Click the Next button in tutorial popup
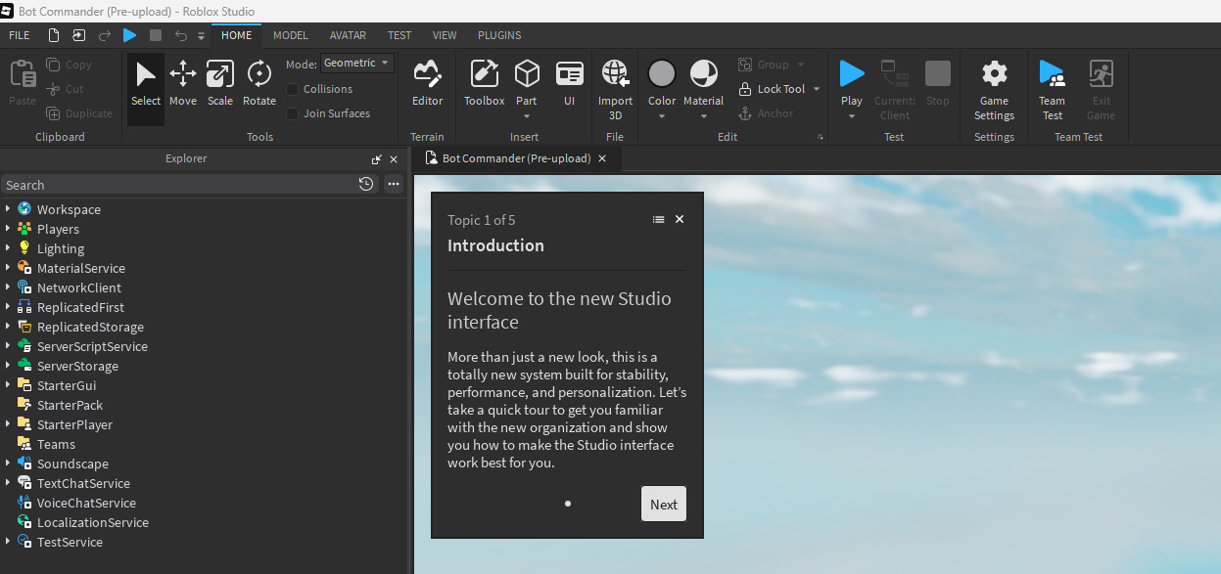This screenshot has width=1221, height=574. pyautogui.click(x=663, y=504)
